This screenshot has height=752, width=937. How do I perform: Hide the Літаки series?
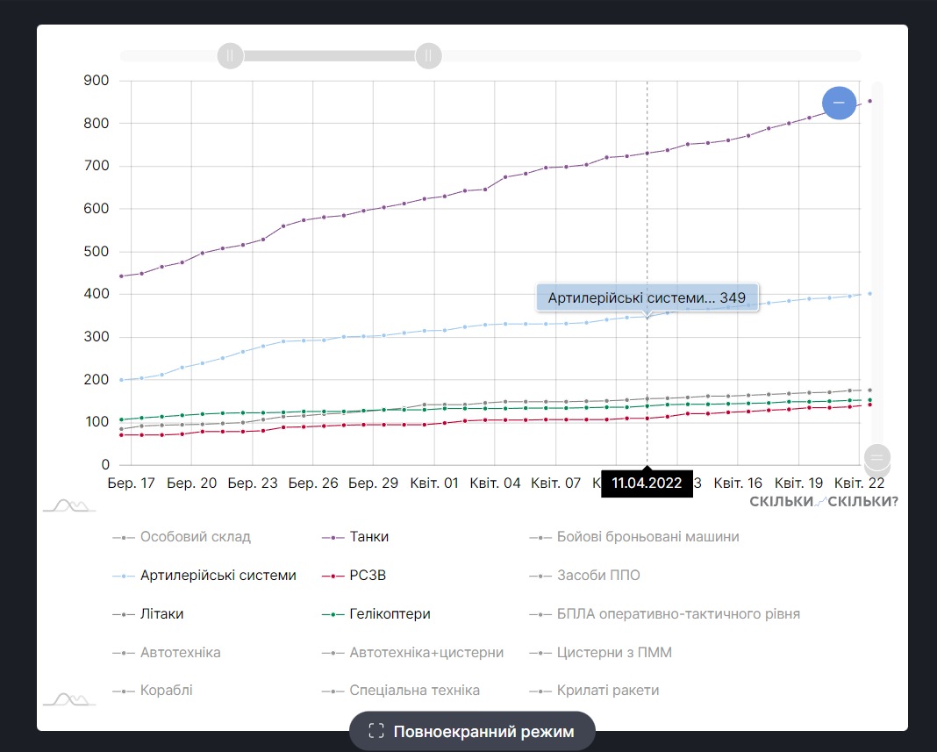tap(161, 614)
